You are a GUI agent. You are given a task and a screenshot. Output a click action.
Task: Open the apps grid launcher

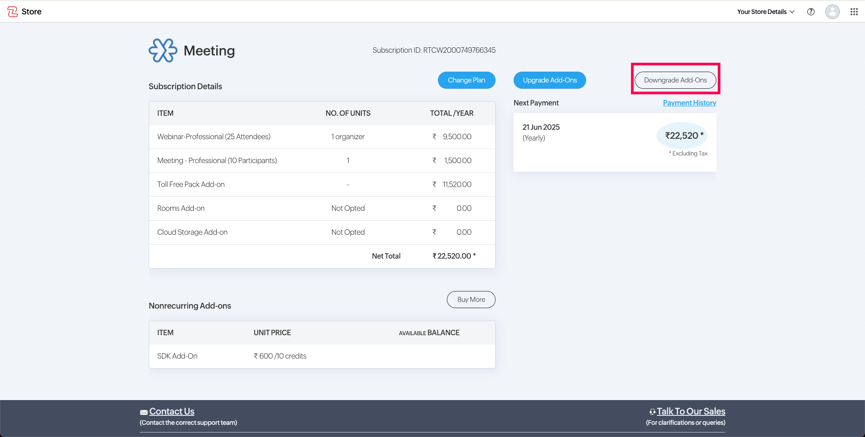[x=854, y=12]
